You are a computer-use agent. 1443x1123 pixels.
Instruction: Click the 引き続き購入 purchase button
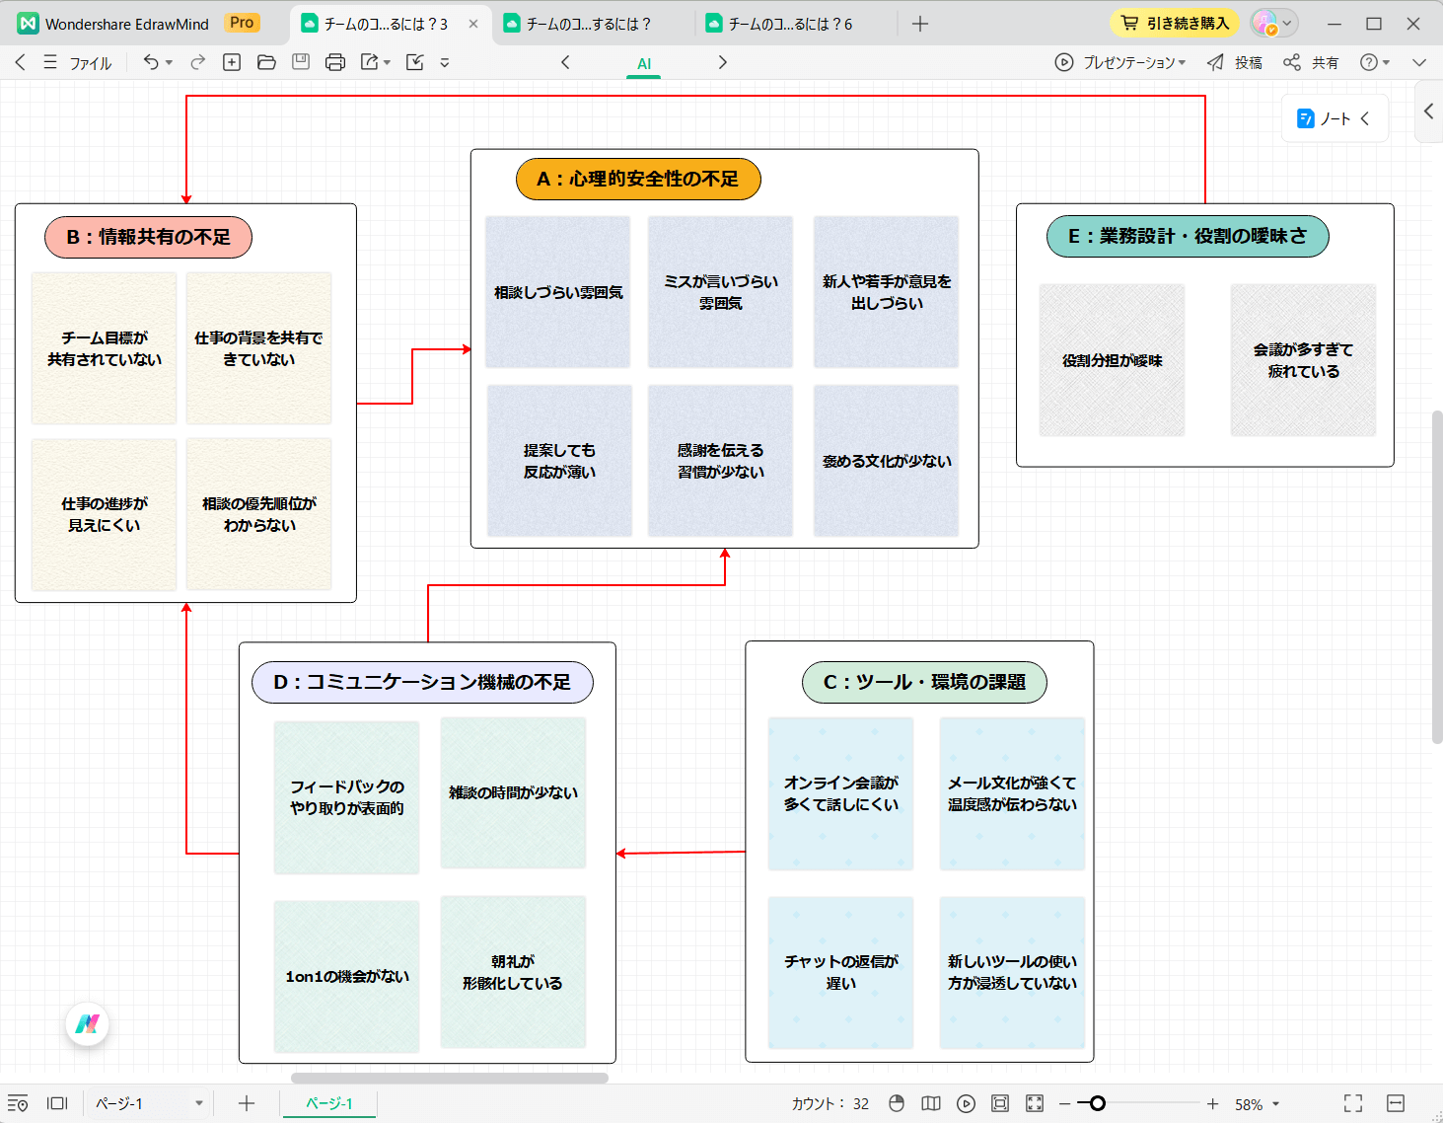point(1175,23)
